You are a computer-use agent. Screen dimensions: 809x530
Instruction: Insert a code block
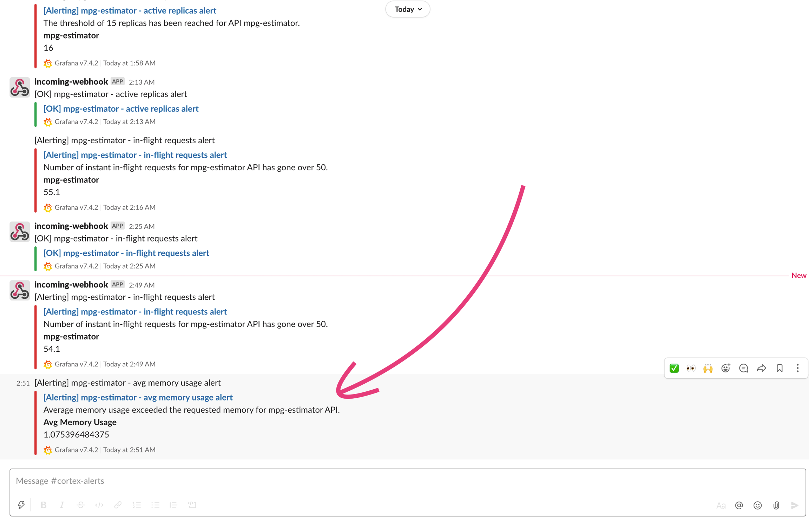[x=192, y=505]
